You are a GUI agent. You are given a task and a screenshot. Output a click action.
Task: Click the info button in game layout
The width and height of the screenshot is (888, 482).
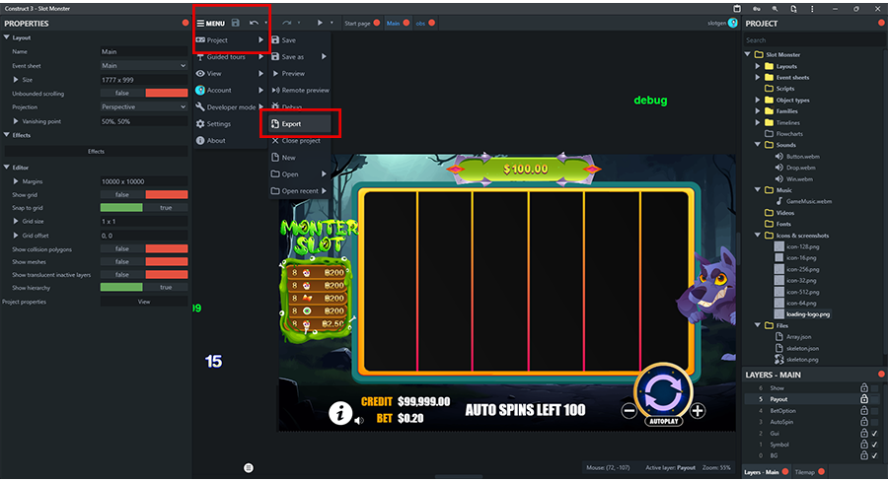(x=340, y=413)
